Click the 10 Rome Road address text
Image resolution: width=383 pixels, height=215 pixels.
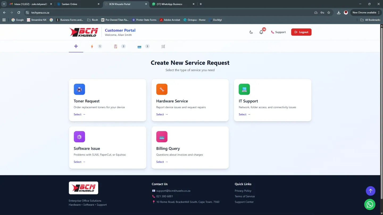(188, 202)
